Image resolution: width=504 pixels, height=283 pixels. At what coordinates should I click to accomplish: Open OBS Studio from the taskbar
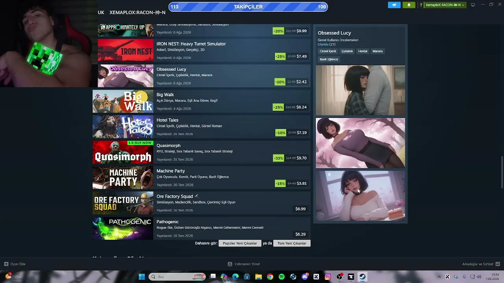click(x=339, y=277)
